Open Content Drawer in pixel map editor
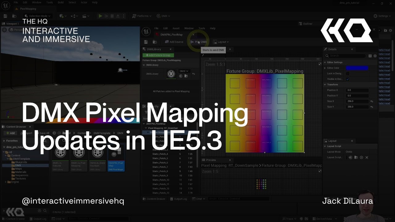 [x=154, y=199]
